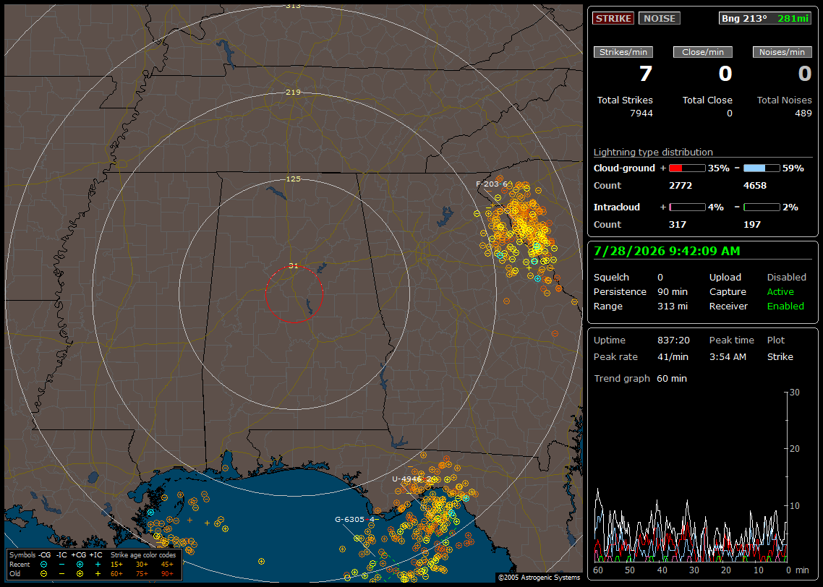This screenshot has height=587, width=823.
Task: Click the symbols legend box
Action: tap(94, 565)
